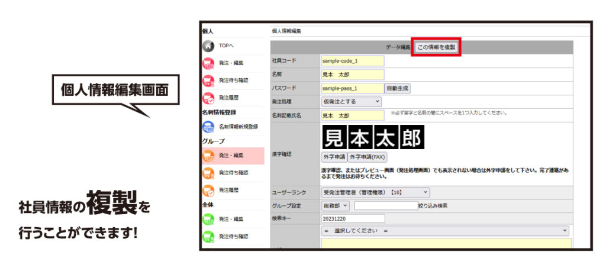Focus the 絞り込み検索 filter text box

pyautogui.click(x=386, y=206)
